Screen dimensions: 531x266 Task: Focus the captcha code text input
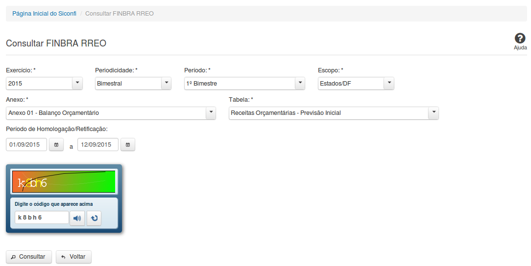pyautogui.click(x=42, y=218)
